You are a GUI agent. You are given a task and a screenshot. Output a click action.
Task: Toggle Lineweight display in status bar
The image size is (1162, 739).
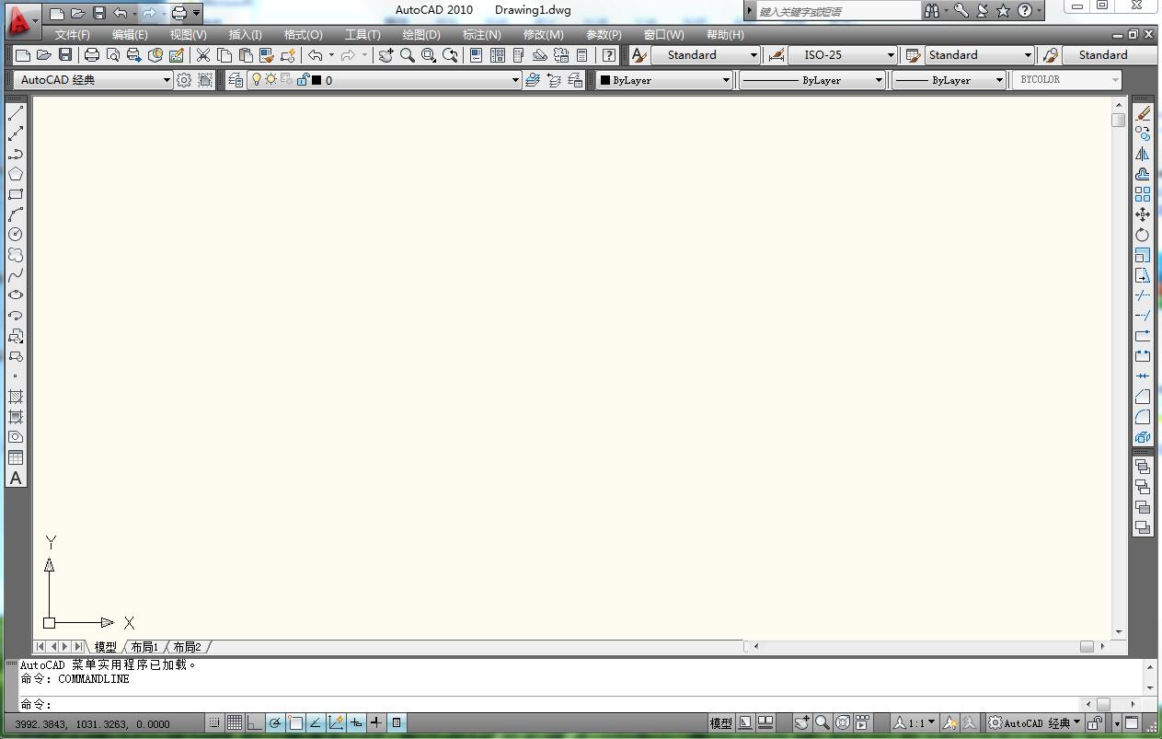tap(376, 723)
